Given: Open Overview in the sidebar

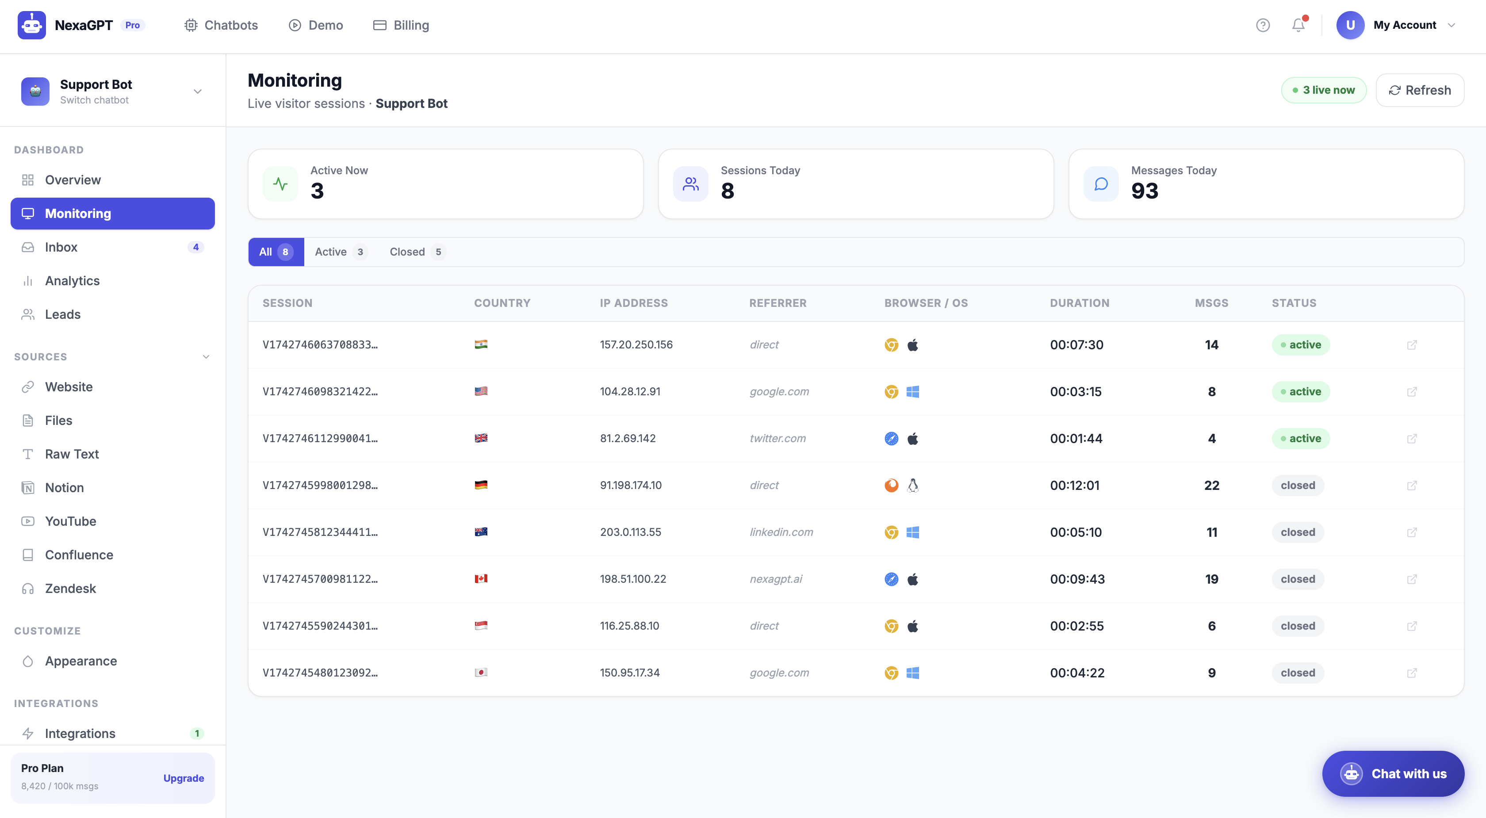Looking at the screenshot, I should (x=112, y=180).
